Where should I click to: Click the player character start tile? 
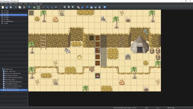coord(97,76)
